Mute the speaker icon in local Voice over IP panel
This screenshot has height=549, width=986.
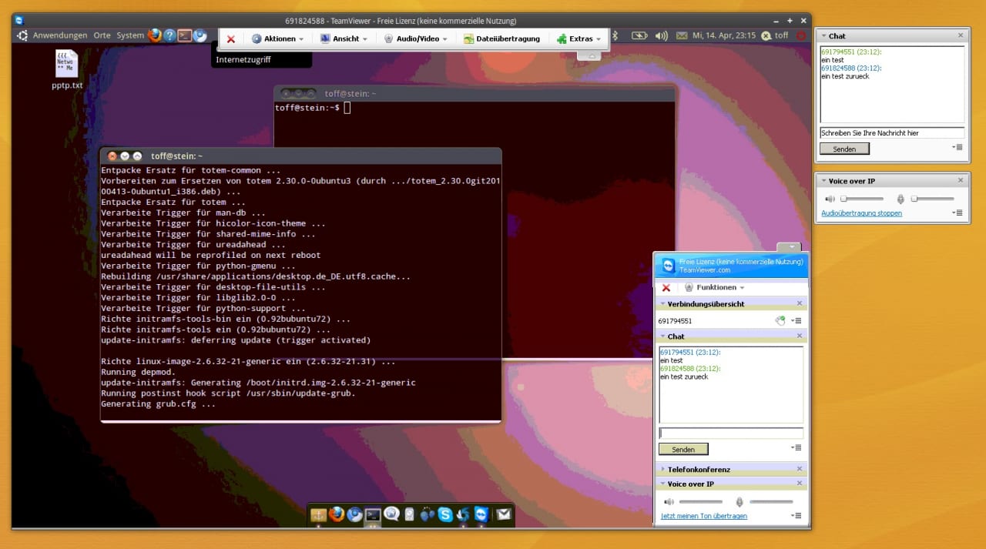(830, 199)
